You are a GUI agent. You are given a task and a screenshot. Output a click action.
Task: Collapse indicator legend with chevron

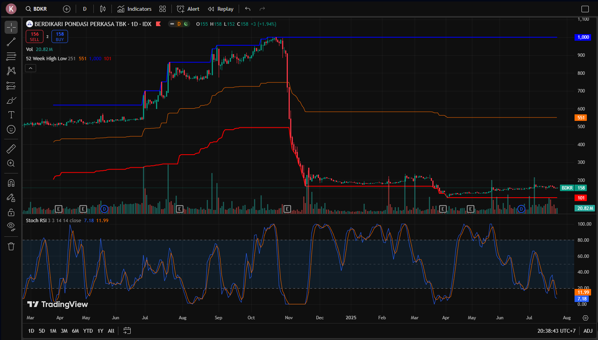pos(30,68)
